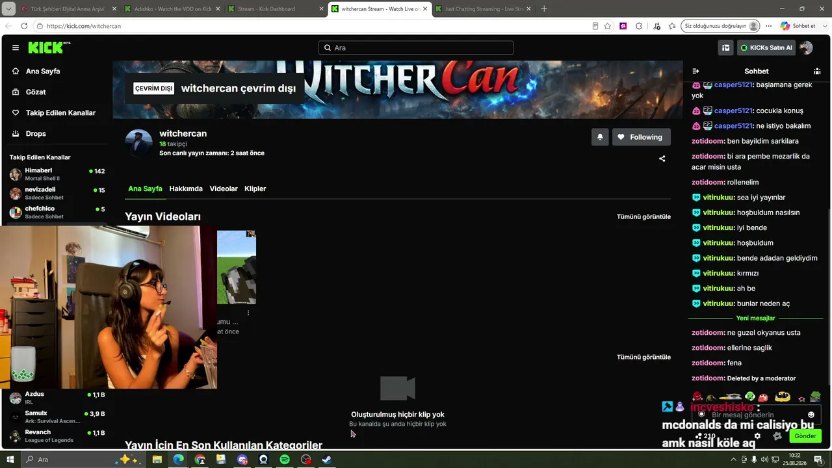This screenshot has width=832, height=468.
Task: Open Gözat in the sidebar
Action: pos(36,92)
